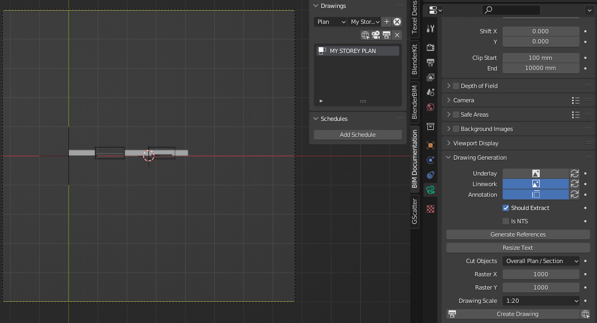Open the Texture properties tab
This screenshot has height=323, width=597.
430,209
